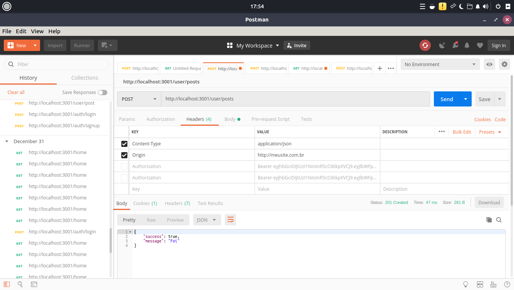Screen dimensions: 514x290
Task: Open the notifications bell in Postman header
Action: 467,45
